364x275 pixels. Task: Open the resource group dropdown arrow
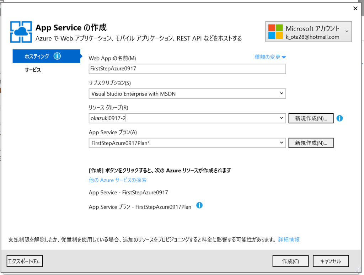tap(282, 118)
